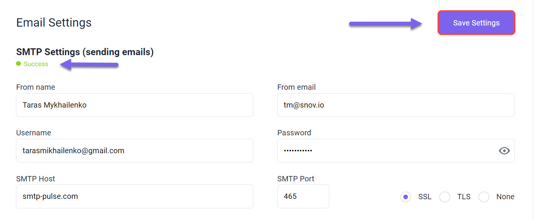Click the From email field showing tm@snov.io

pyautogui.click(x=396, y=105)
